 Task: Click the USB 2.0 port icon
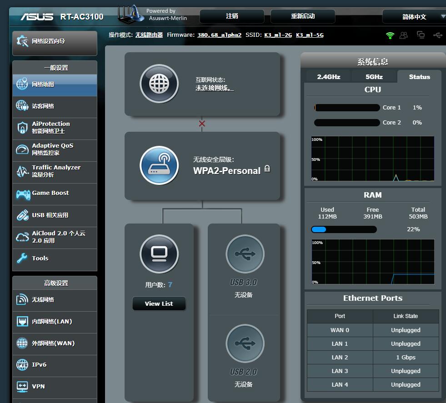[x=245, y=343]
